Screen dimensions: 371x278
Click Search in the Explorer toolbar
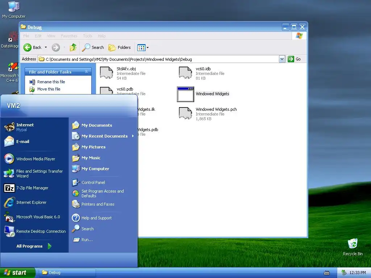click(93, 47)
